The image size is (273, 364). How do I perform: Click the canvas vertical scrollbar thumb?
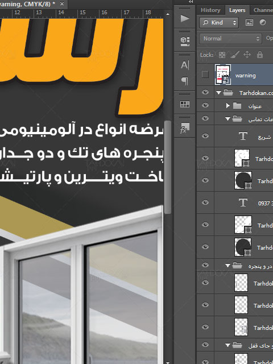pyautogui.click(x=168, y=167)
